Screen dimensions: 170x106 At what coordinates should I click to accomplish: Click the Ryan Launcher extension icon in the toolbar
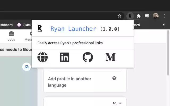point(130,16)
